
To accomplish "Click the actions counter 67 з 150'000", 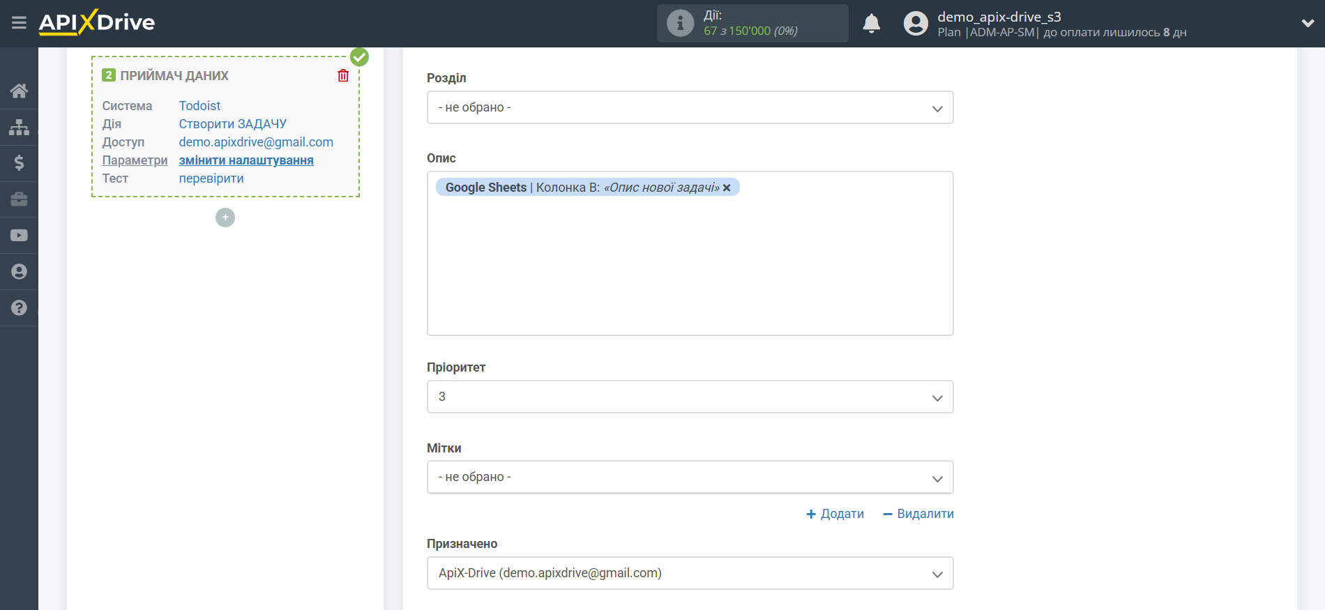I will point(750,31).
